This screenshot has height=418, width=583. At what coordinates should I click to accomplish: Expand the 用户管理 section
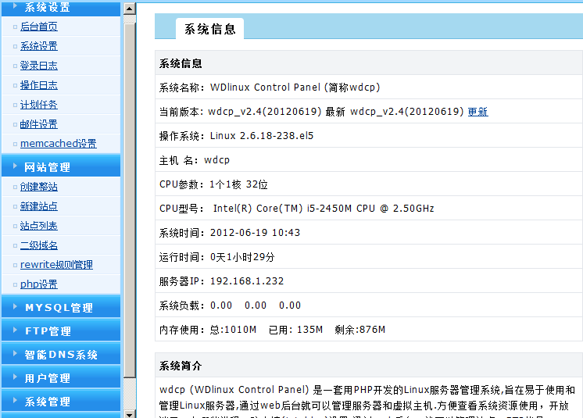click(48, 378)
